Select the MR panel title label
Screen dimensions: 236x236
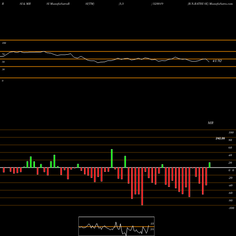coord(211,123)
